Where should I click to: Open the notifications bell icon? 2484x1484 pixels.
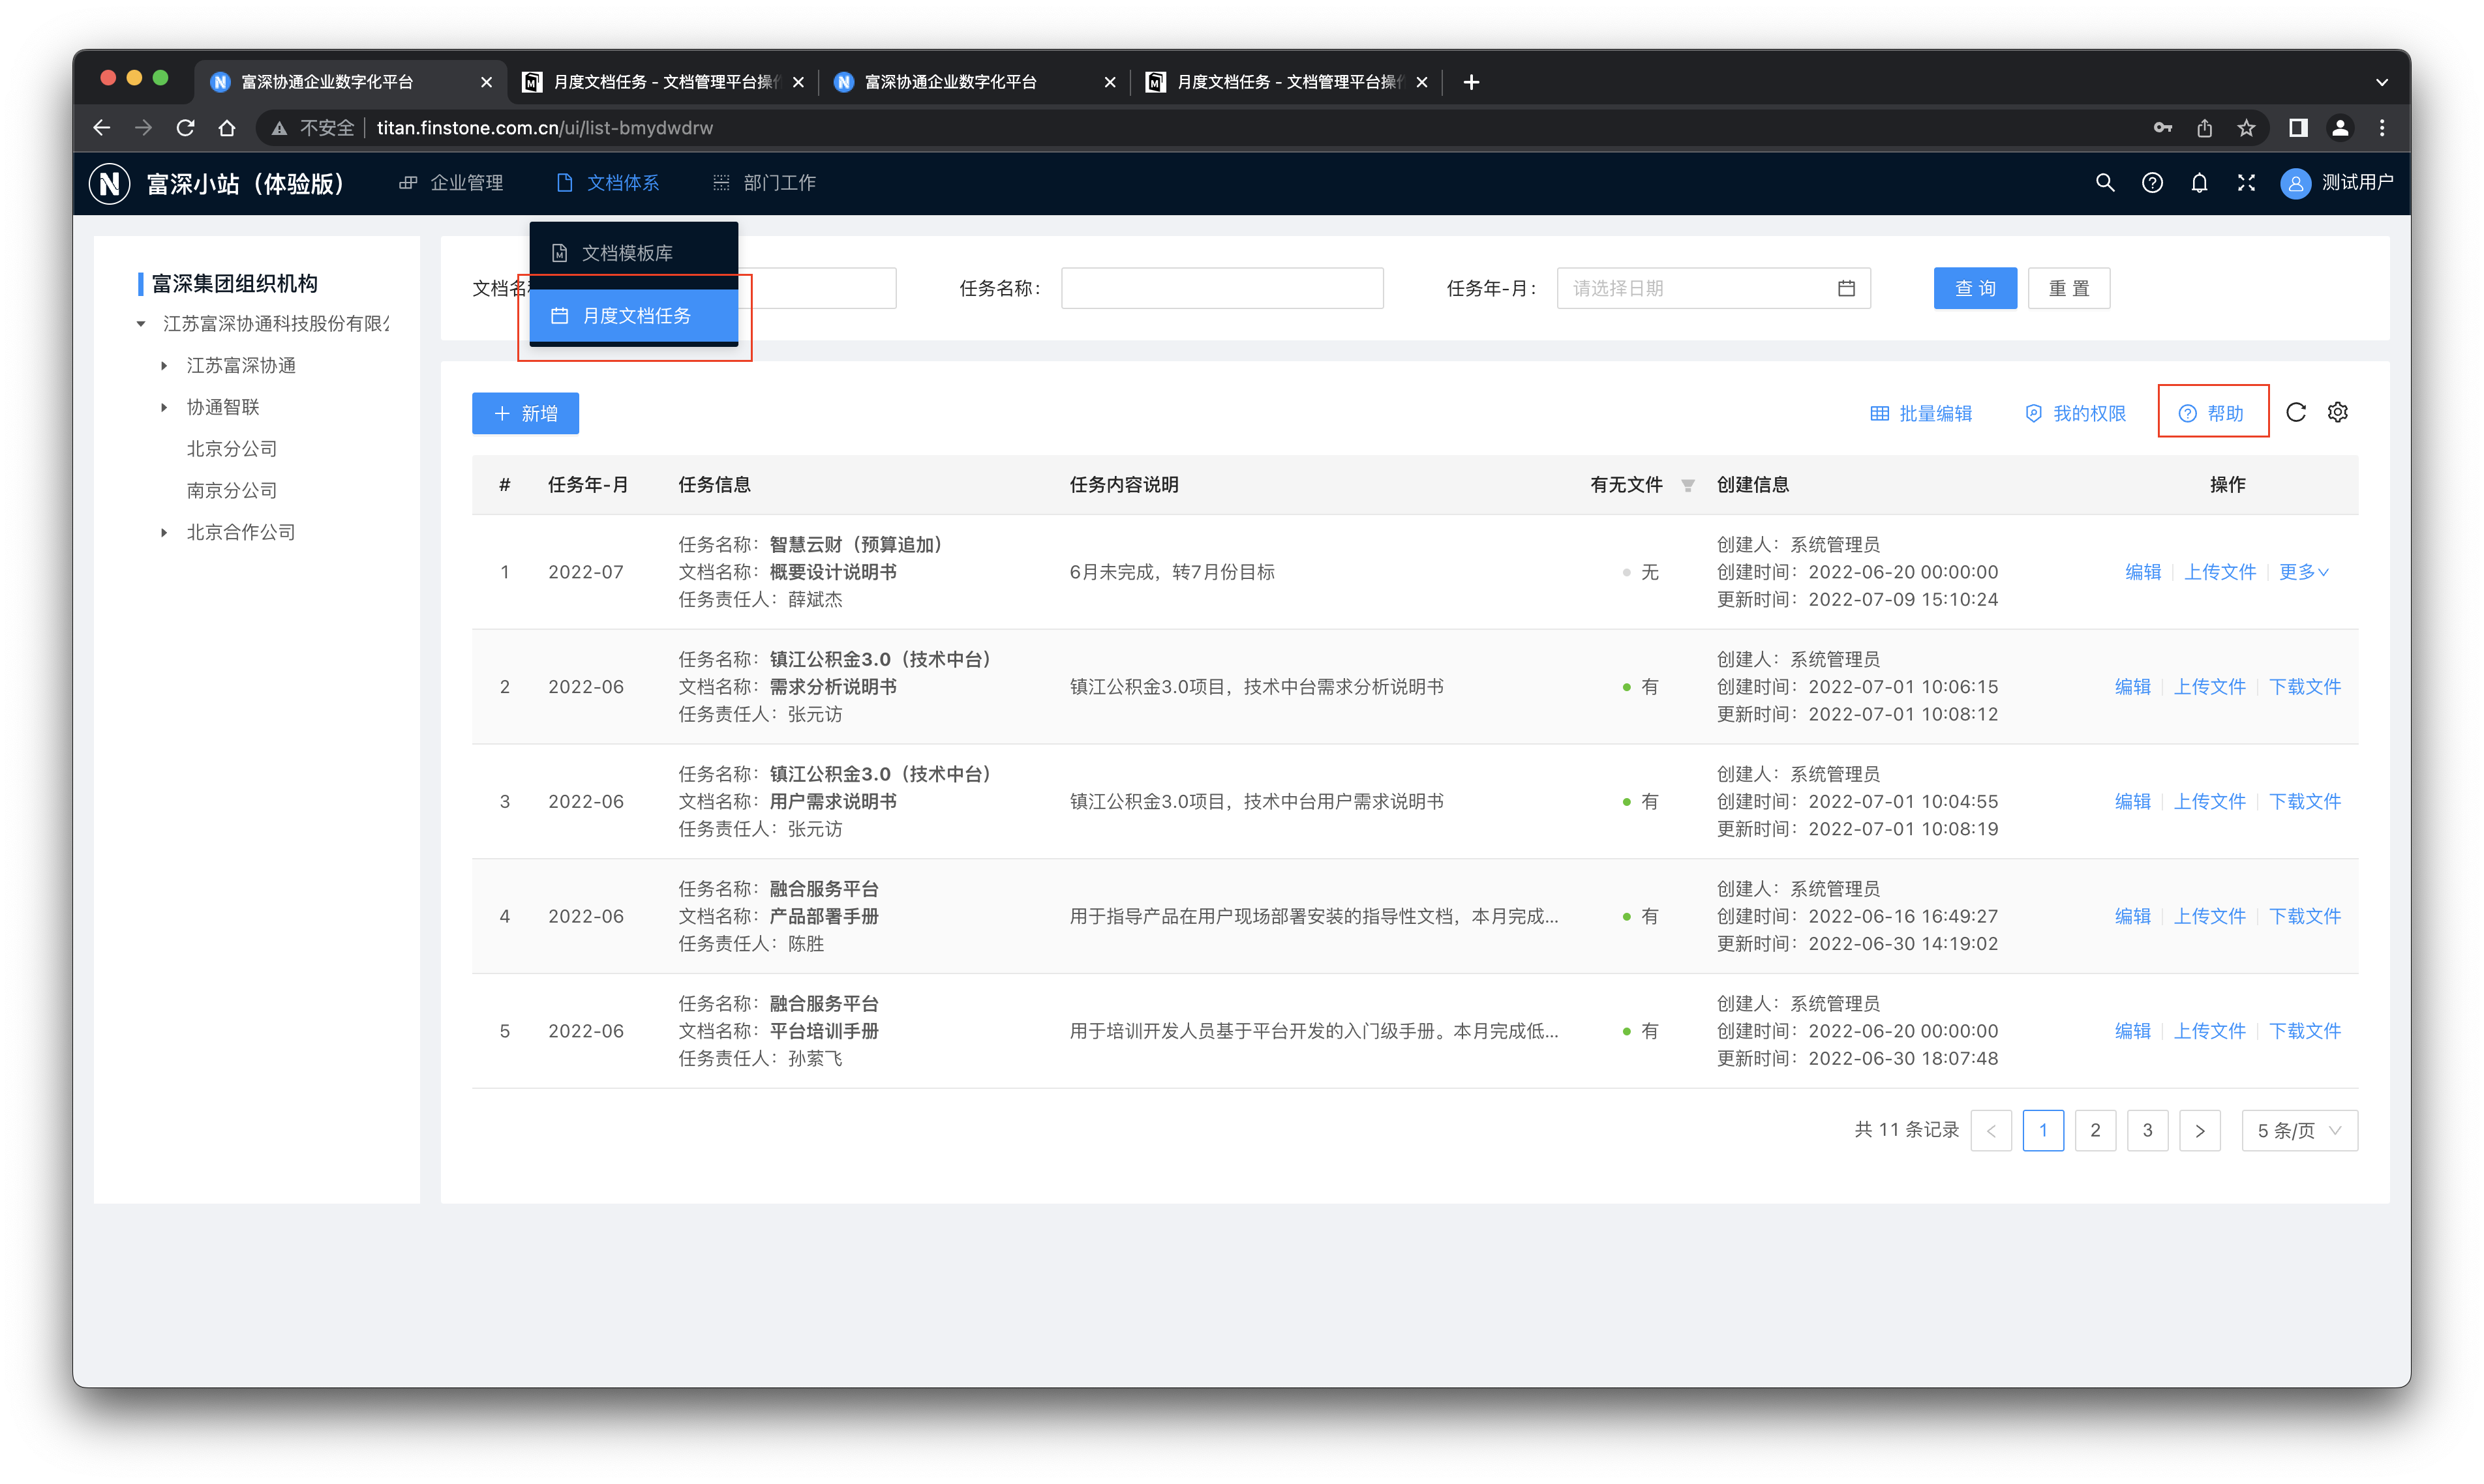click(2198, 183)
